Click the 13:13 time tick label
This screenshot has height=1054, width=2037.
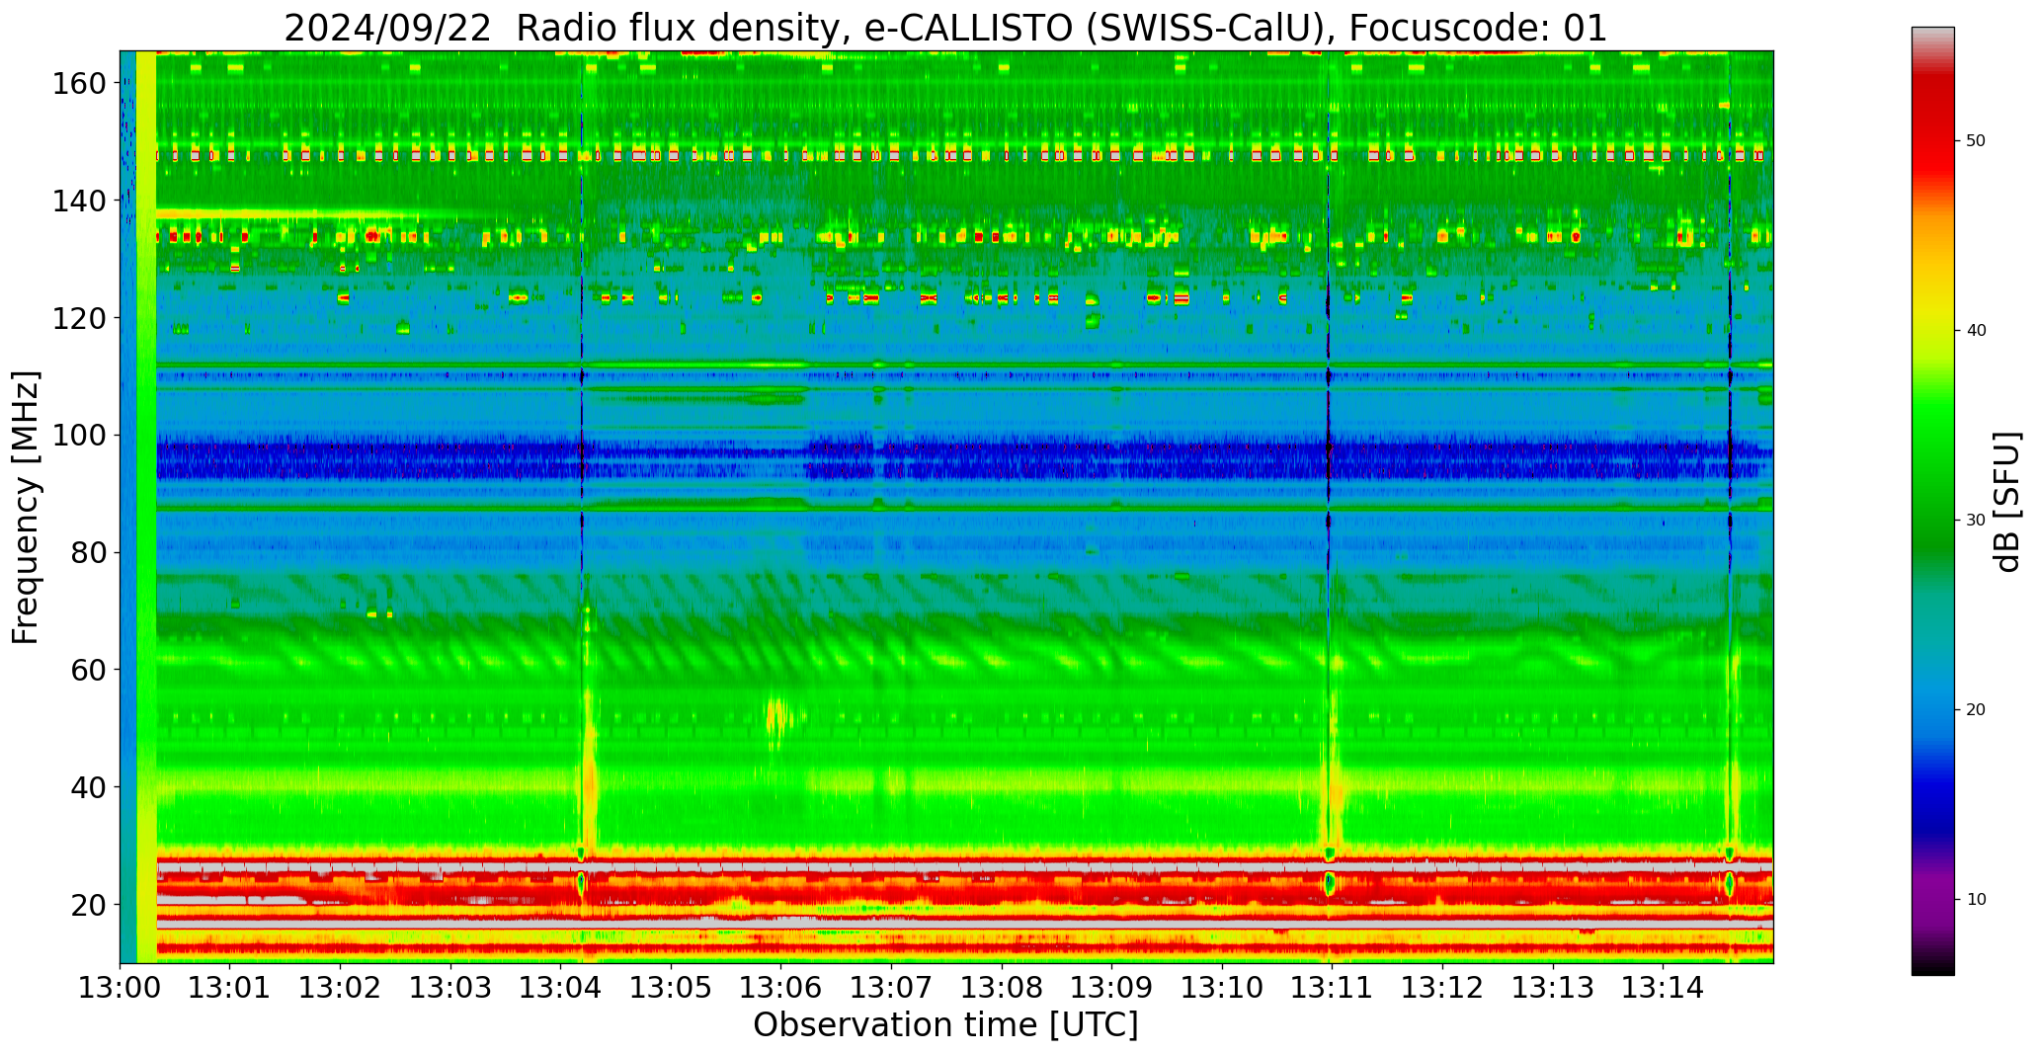(1553, 987)
